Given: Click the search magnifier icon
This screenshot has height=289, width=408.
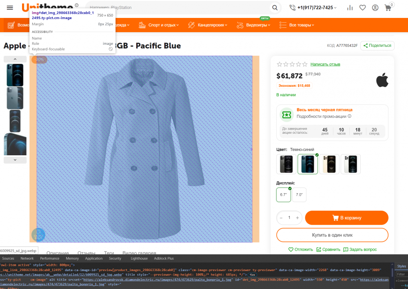Looking at the screenshot, I should [x=275, y=8].
